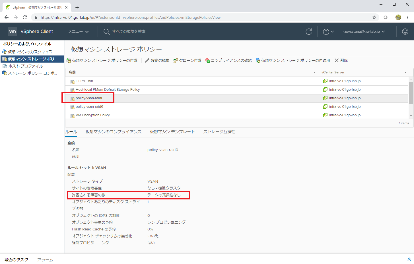Select Host-local PMem Default Storage Policy row
Image resolution: width=414 pixels, height=264 pixels.
pyautogui.click(x=237, y=90)
